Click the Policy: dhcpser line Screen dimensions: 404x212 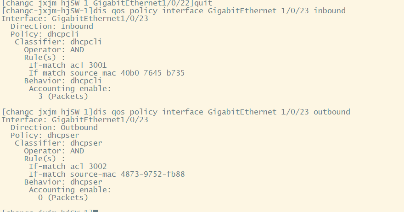45,135
